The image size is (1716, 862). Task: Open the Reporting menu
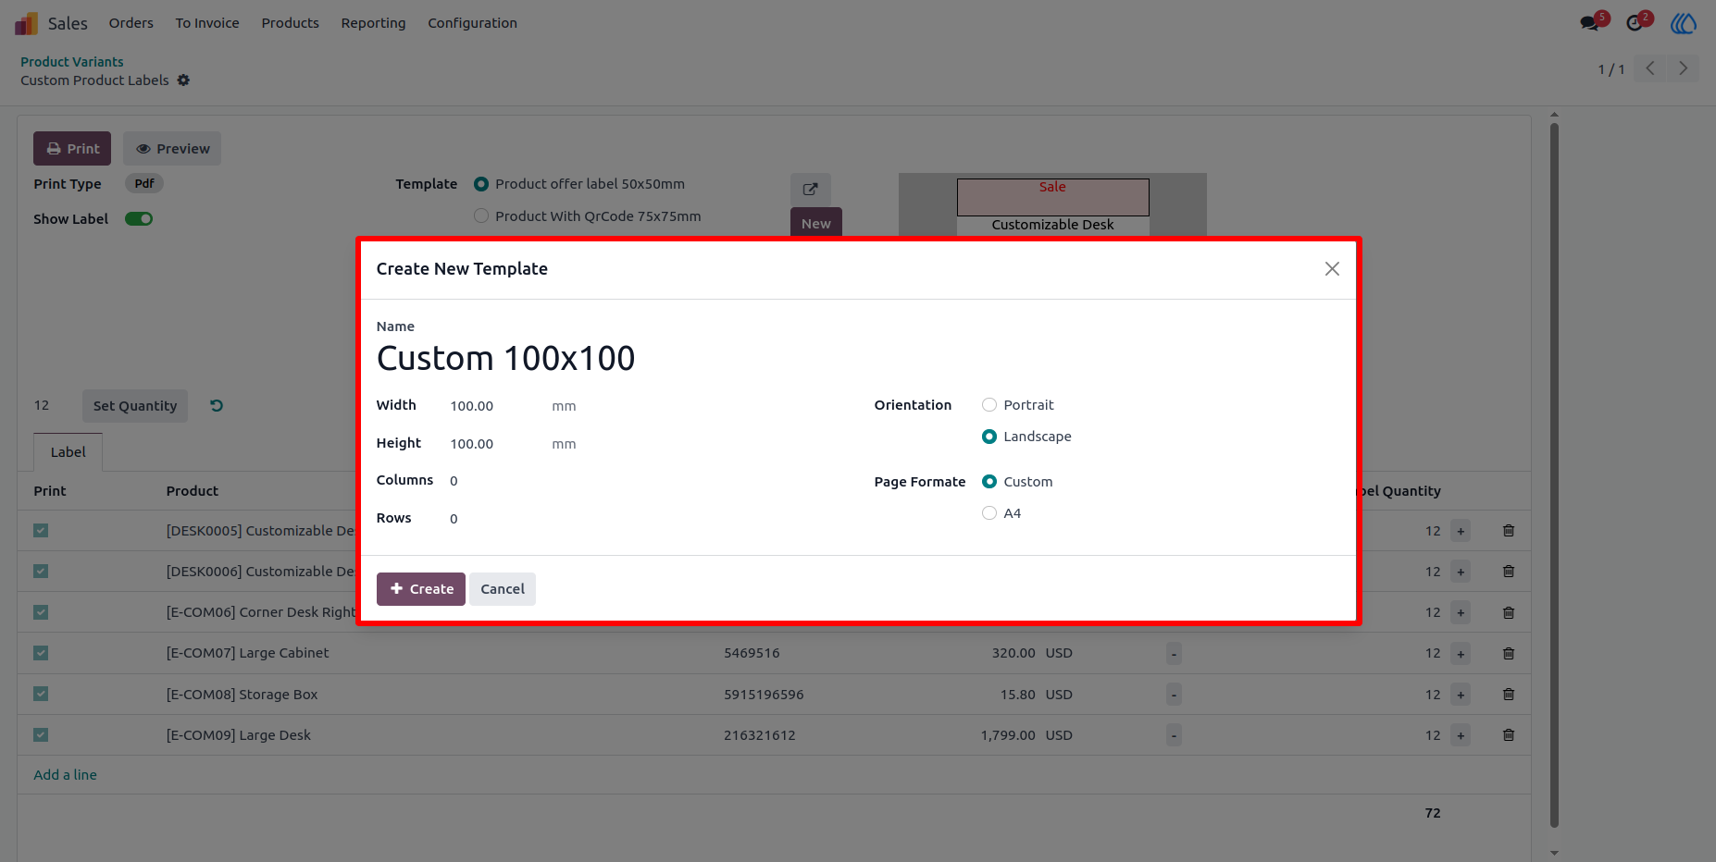(x=373, y=23)
